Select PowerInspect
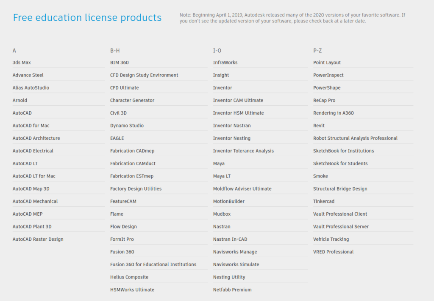The height and width of the screenshot is (301, 434). point(328,75)
